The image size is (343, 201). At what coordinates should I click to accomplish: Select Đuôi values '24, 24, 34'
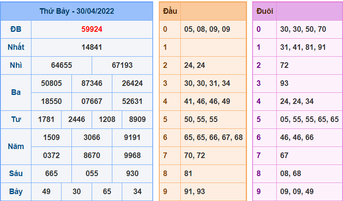[297, 101]
